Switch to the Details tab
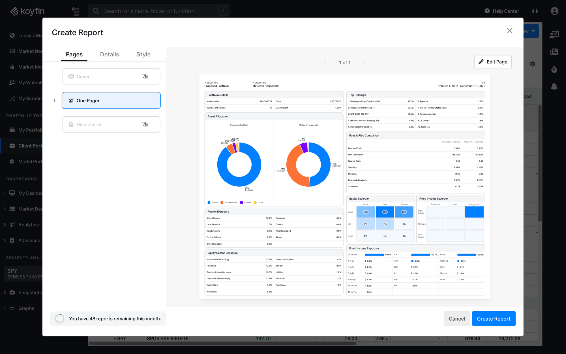The height and width of the screenshot is (354, 566). [110, 54]
